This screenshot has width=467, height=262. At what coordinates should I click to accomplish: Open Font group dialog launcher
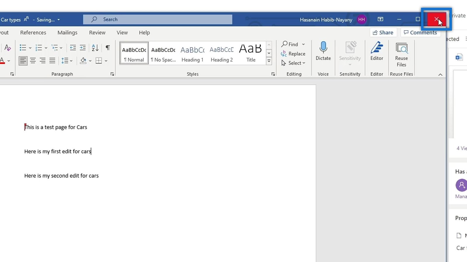pyautogui.click(x=12, y=74)
